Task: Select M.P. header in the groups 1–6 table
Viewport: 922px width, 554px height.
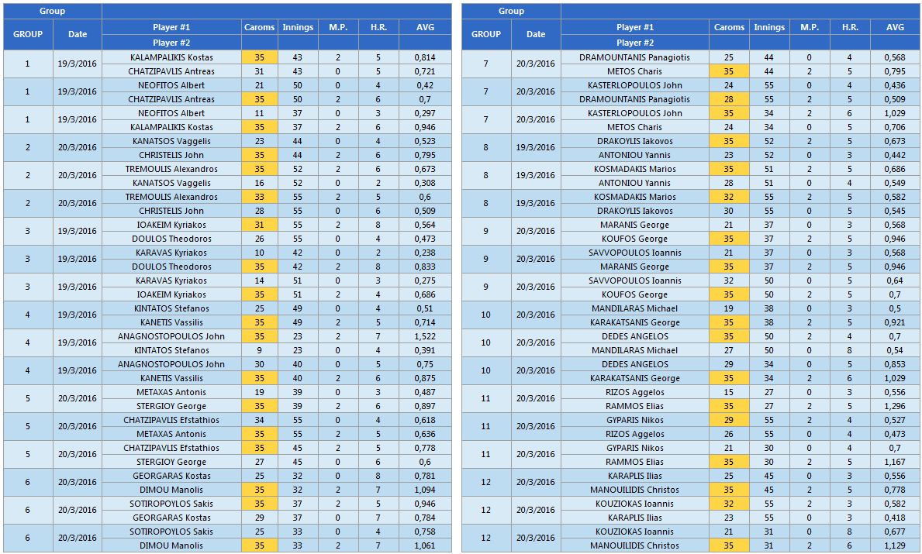Action: 338,27
